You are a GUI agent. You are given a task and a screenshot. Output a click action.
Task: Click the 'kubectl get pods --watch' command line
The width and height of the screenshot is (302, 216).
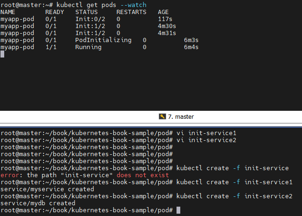pyautogui.click(x=101, y=5)
